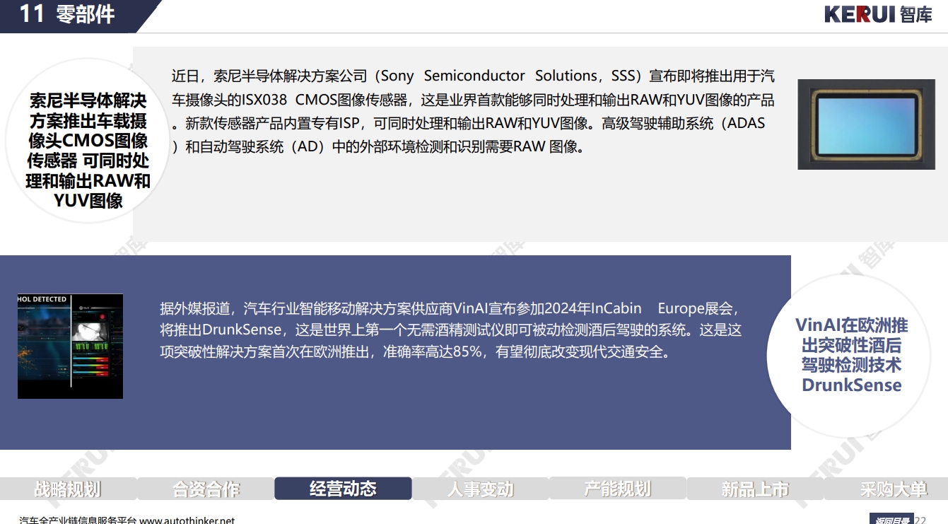
Task: Click the 返回目录 button
Action: (x=891, y=520)
